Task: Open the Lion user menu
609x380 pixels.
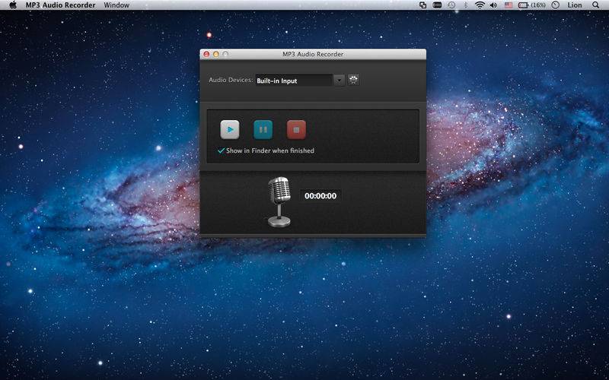Action: pyautogui.click(x=575, y=5)
